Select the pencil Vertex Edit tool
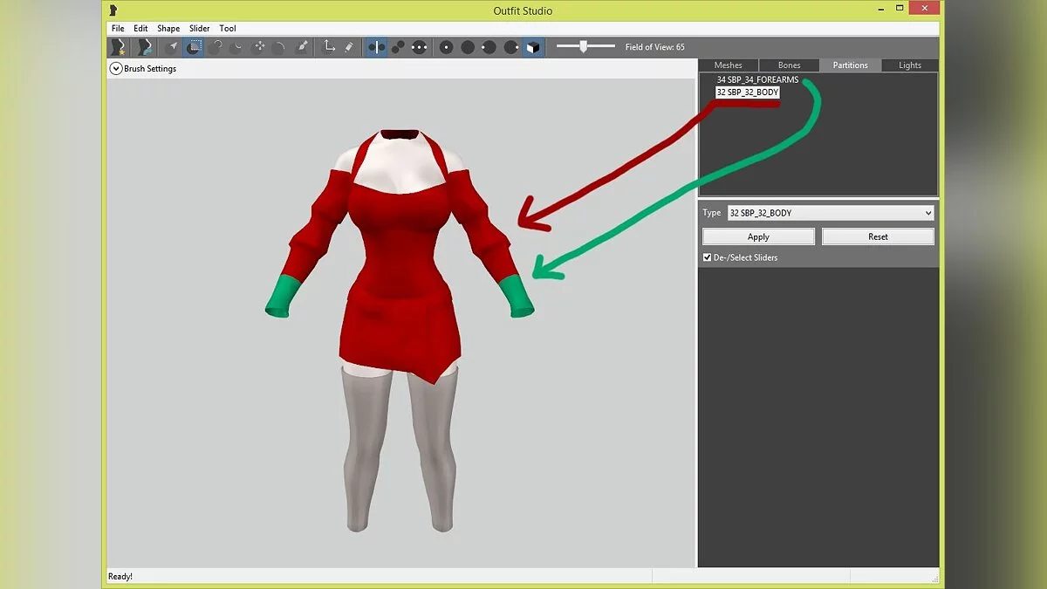The width and height of the screenshot is (1047, 589). (x=349, y=47)
